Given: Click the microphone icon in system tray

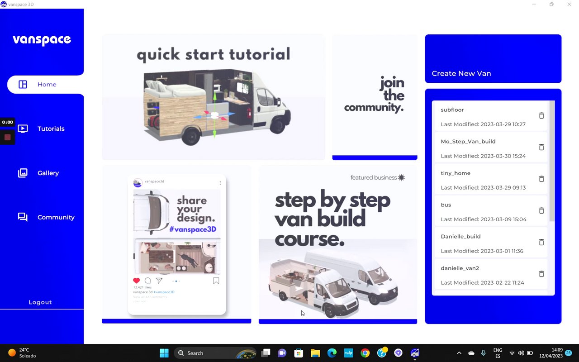Looking at the screenshot, I should (x=484, y=353).
